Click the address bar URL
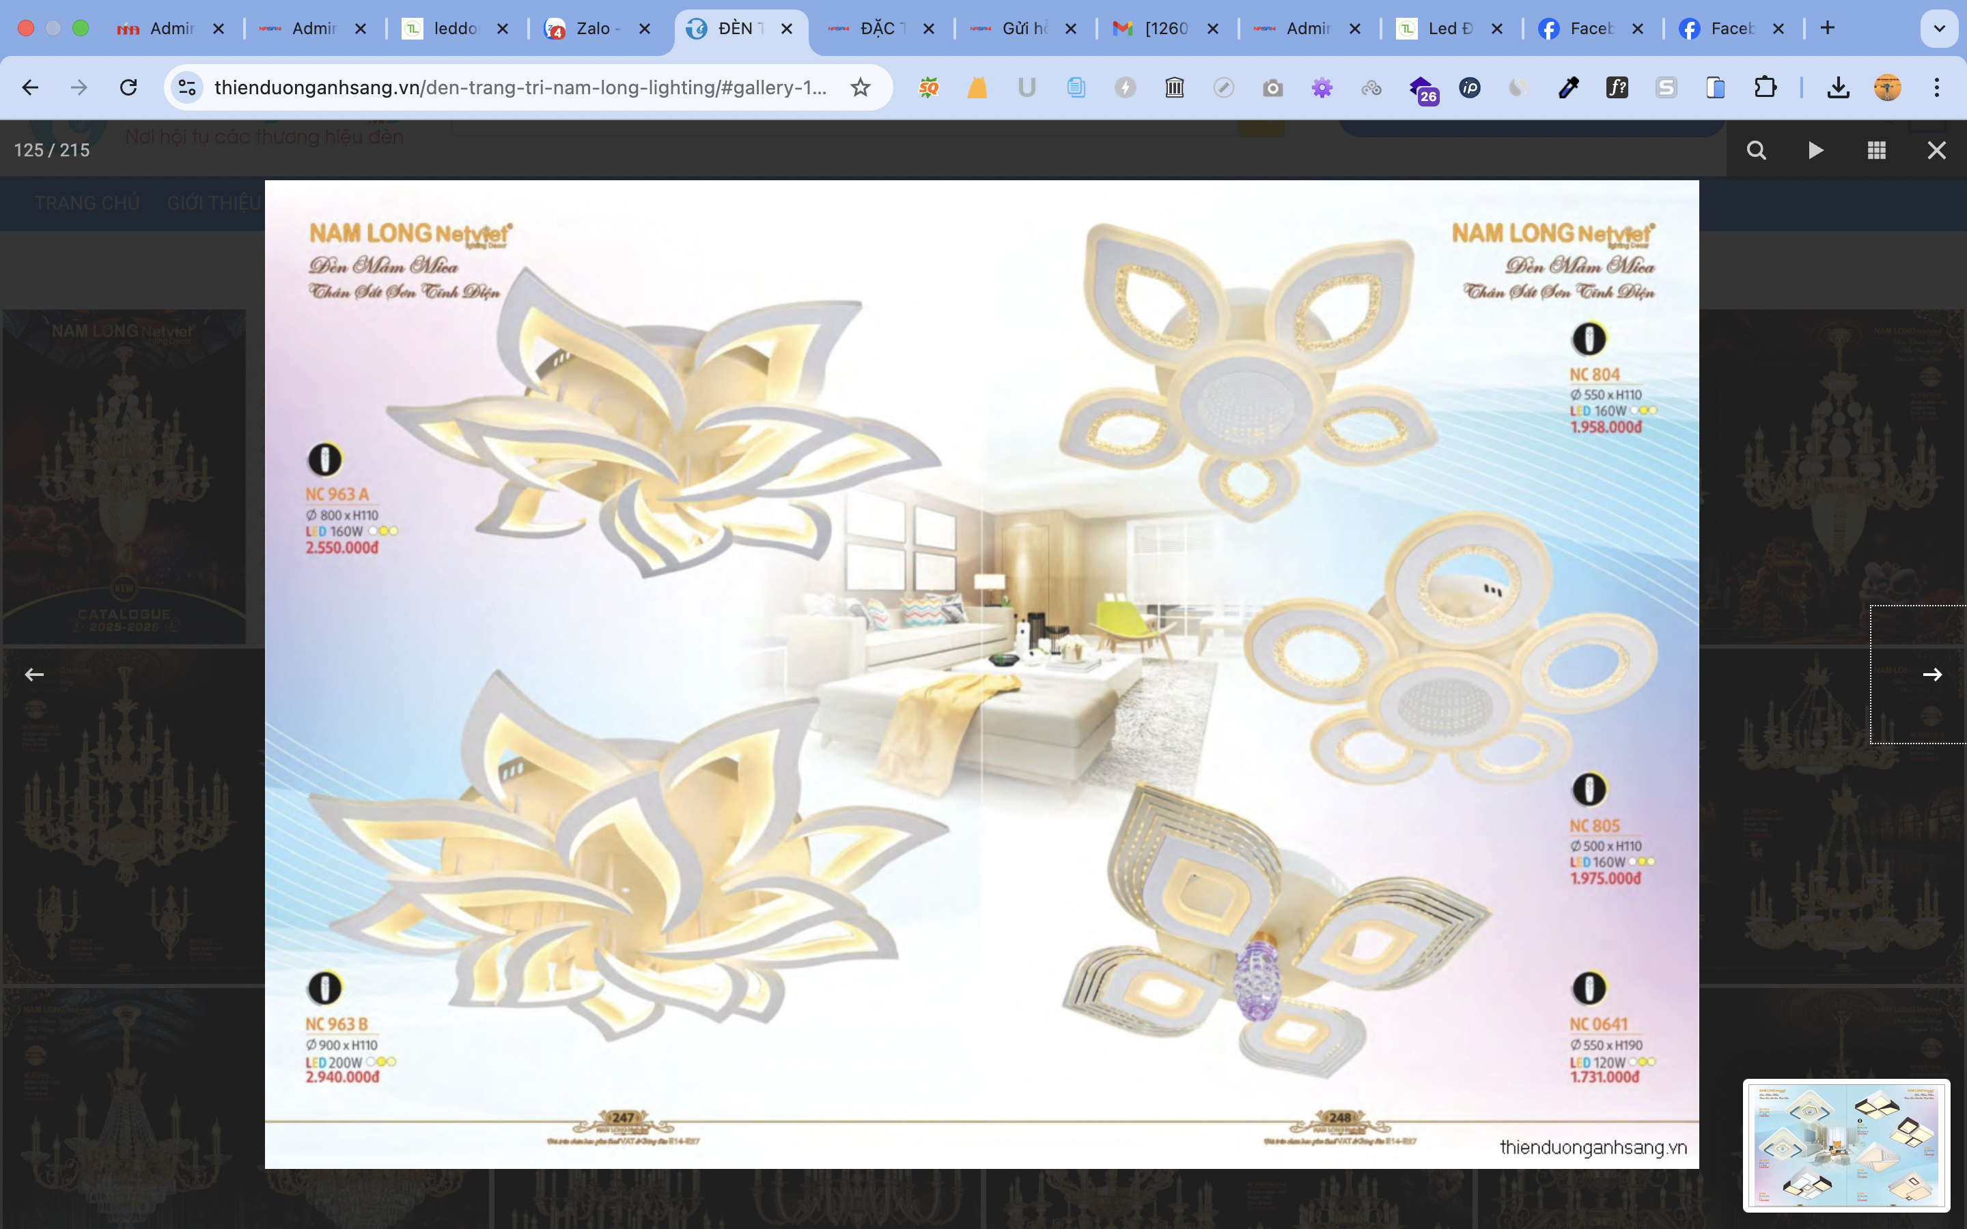Screen dimensions: 1967x1229 pos(520,87)
